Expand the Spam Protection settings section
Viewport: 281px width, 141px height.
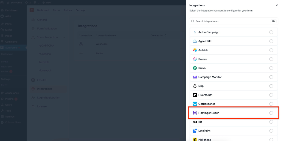pos(64,37)
